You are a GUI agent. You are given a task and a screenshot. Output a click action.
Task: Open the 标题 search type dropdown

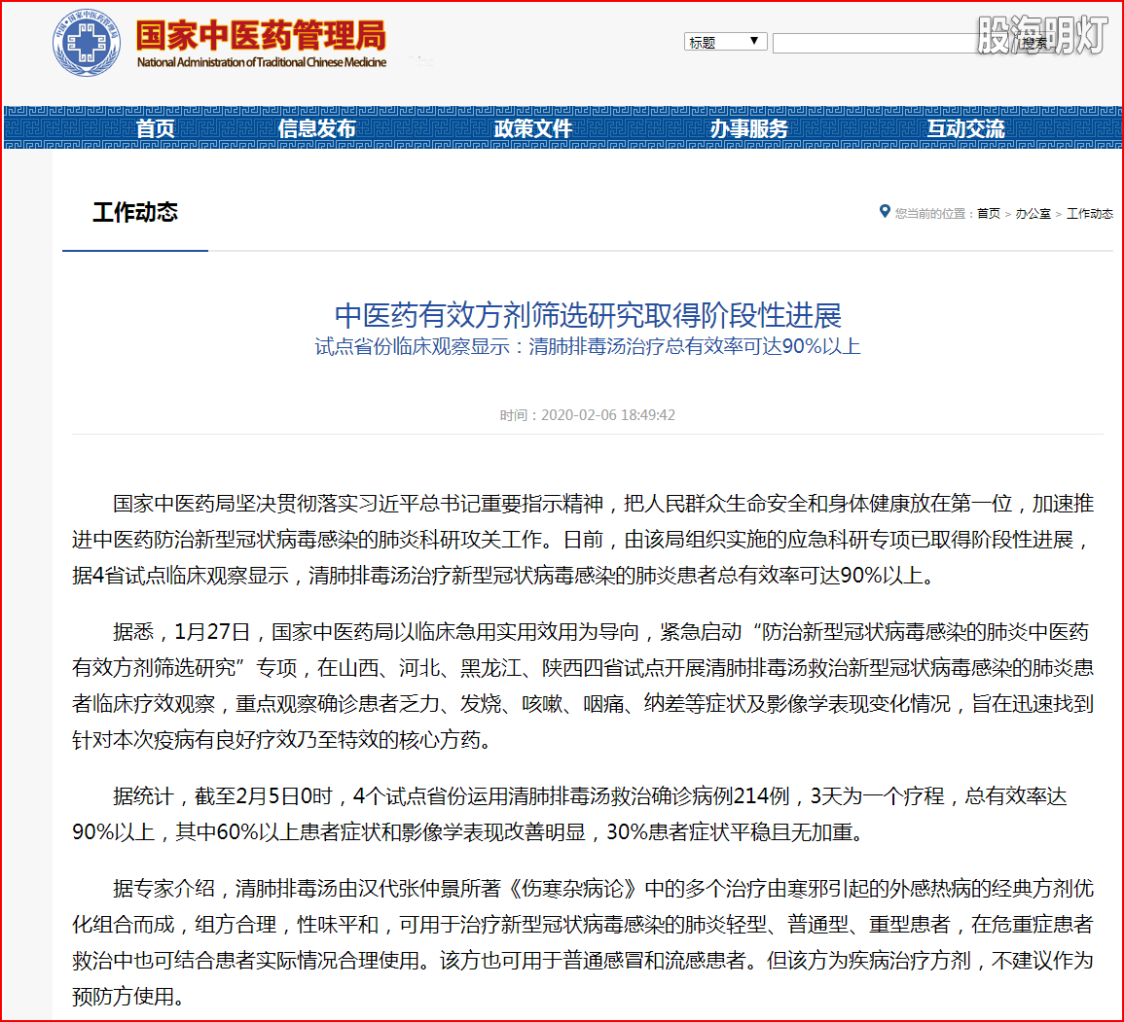pyautogui.click(x=725, y=42)
